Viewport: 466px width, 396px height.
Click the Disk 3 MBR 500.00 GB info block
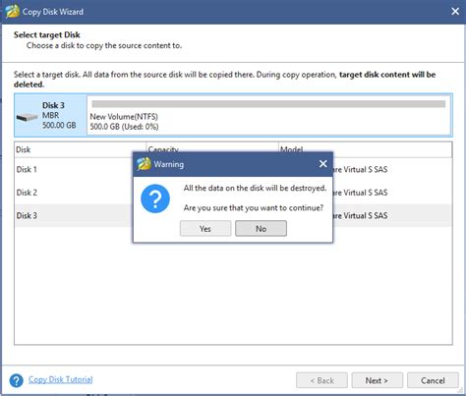click(x=50, y=115)
